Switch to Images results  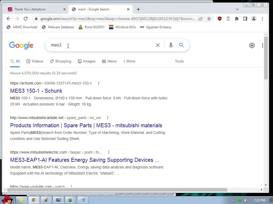click(x=87, y=61)
